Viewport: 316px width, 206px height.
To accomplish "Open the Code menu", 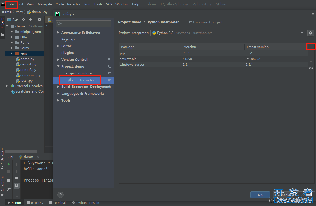I will (x=60, y=4).
